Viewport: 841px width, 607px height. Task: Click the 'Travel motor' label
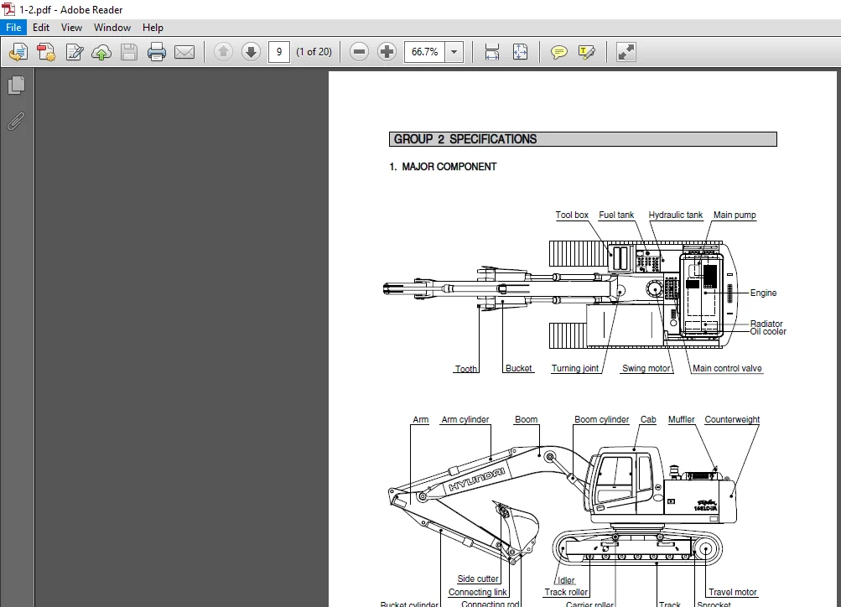coord(733,592)
